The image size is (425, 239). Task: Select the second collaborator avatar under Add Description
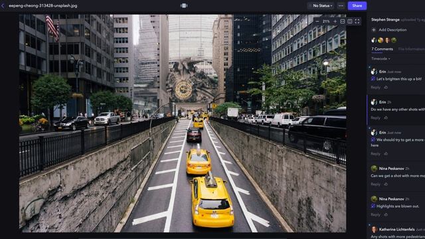pos(381,40)
